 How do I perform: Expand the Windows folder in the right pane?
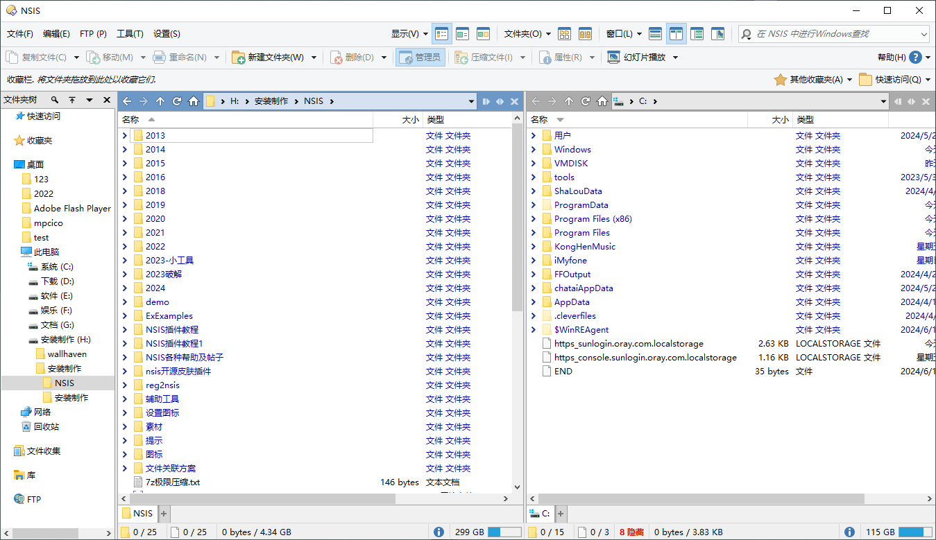pyautogui.click(x=534, y=149)
